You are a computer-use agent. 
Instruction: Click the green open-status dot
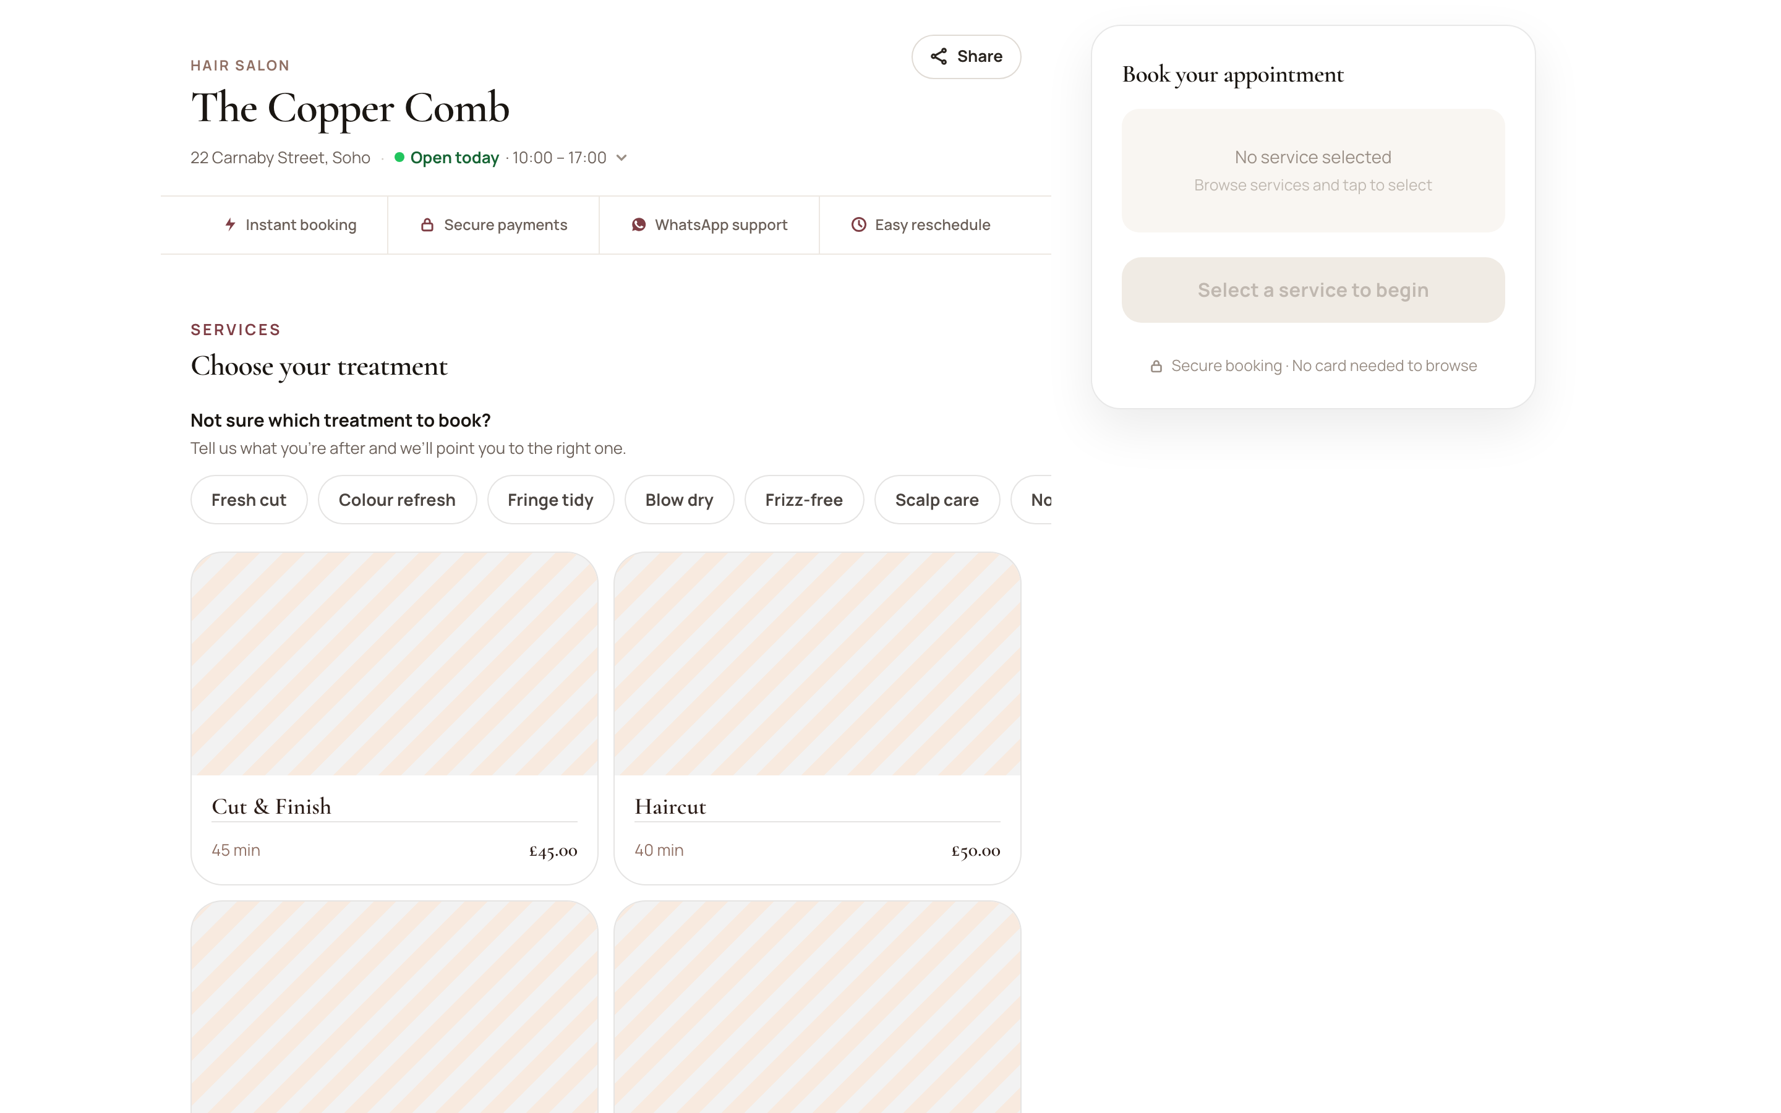(x=399, y=157)
